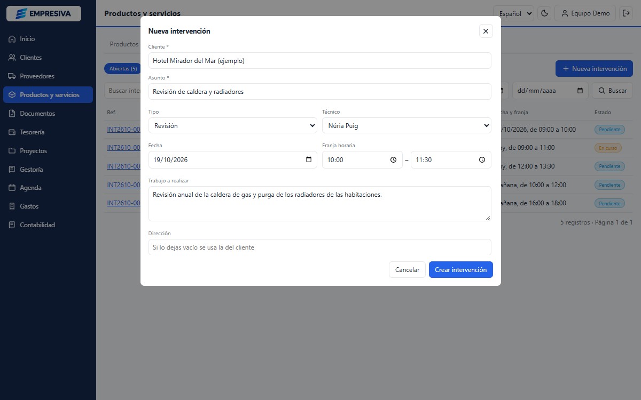Click the Proveedores truck icon

pos(12,76)
